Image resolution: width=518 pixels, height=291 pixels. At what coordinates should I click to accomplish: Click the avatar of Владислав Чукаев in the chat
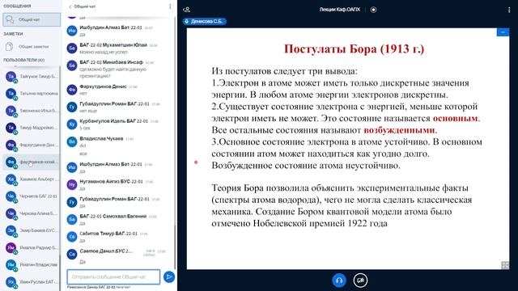72,142
